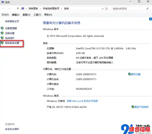Expand chevron before 控制面板 breadcrumb

pos(26,9)
